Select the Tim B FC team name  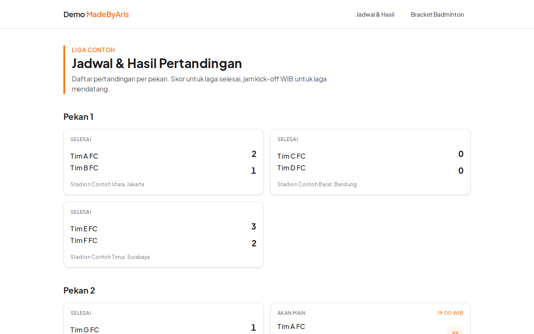[x=84, y=168]
